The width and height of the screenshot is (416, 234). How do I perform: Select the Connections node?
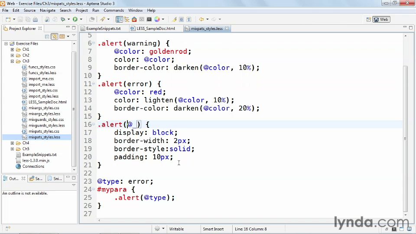click(x=33, y=166)
